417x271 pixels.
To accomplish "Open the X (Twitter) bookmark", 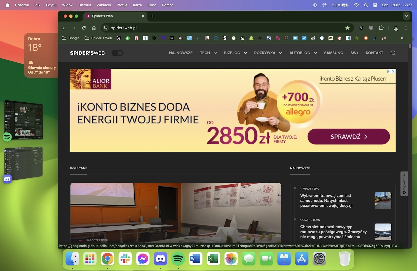I will pos(119,38).
